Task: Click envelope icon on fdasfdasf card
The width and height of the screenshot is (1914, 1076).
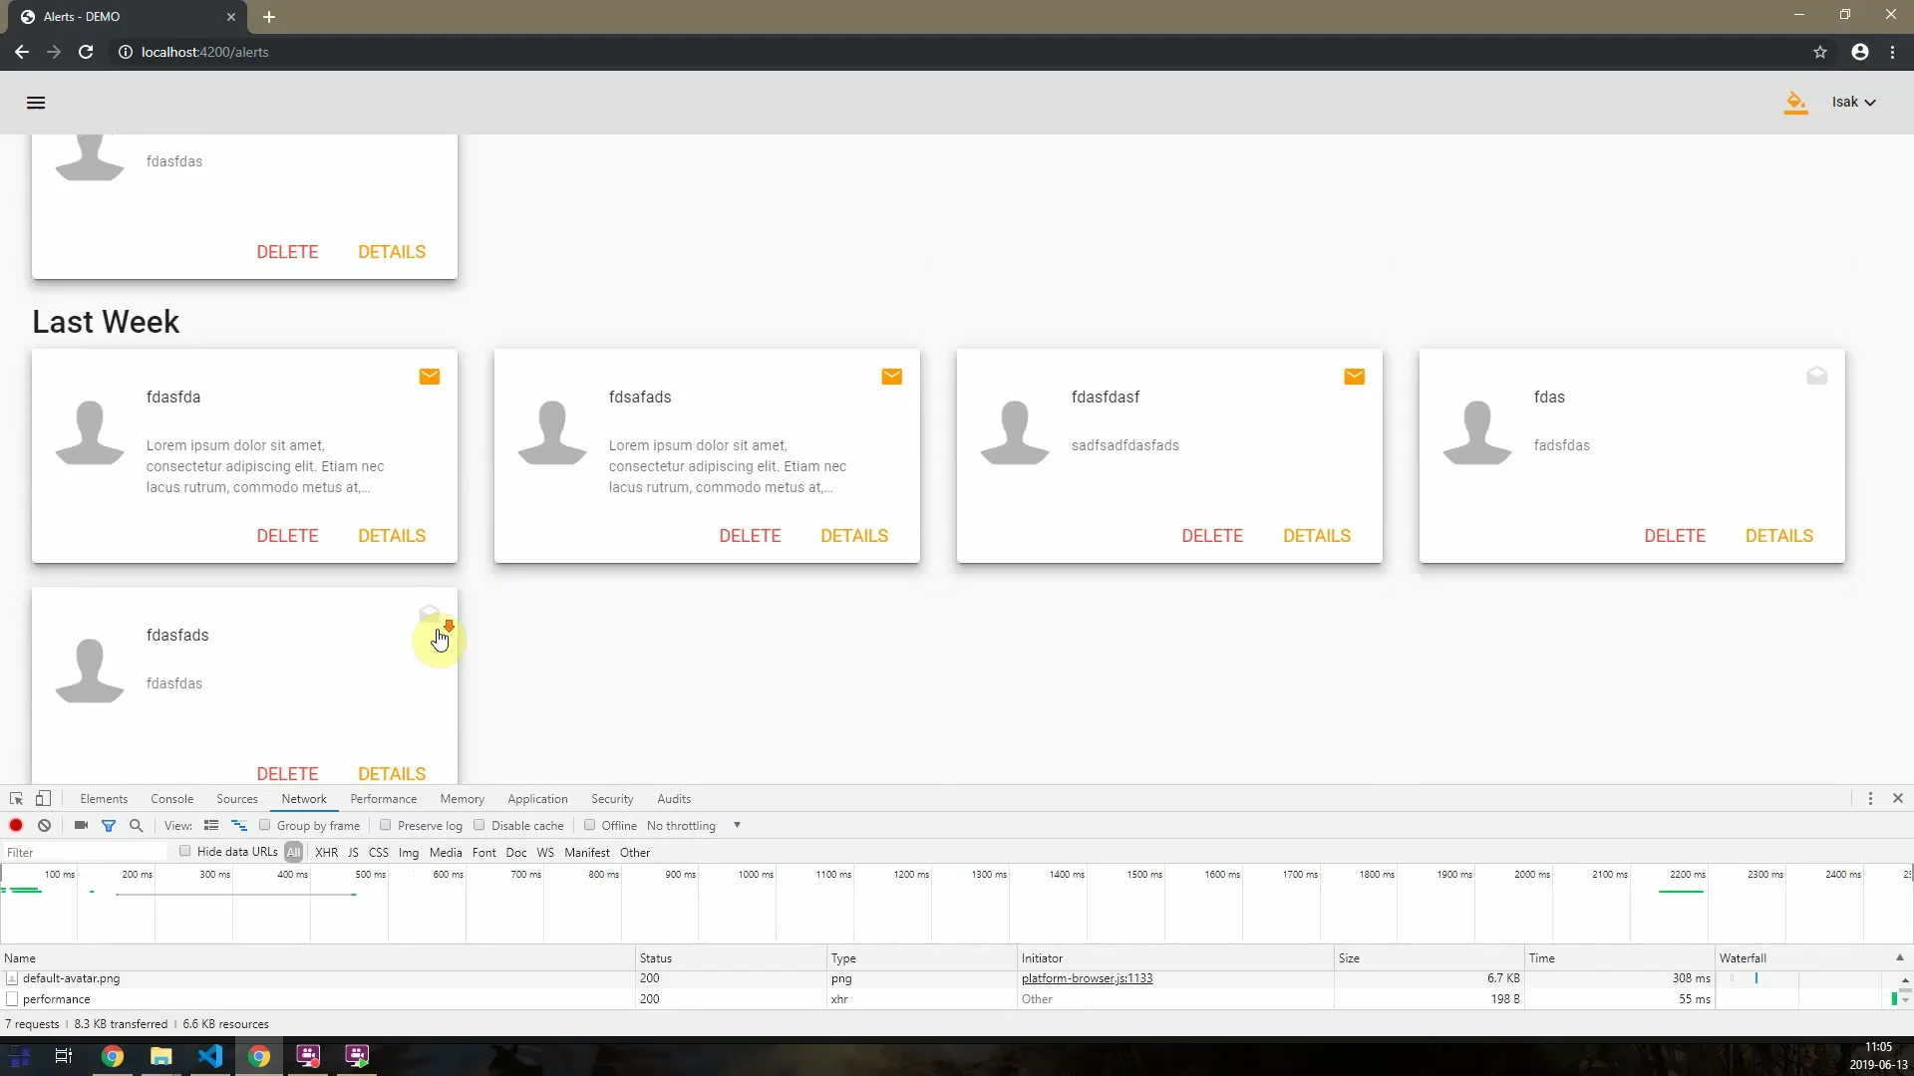Action: pos(1355,377)
